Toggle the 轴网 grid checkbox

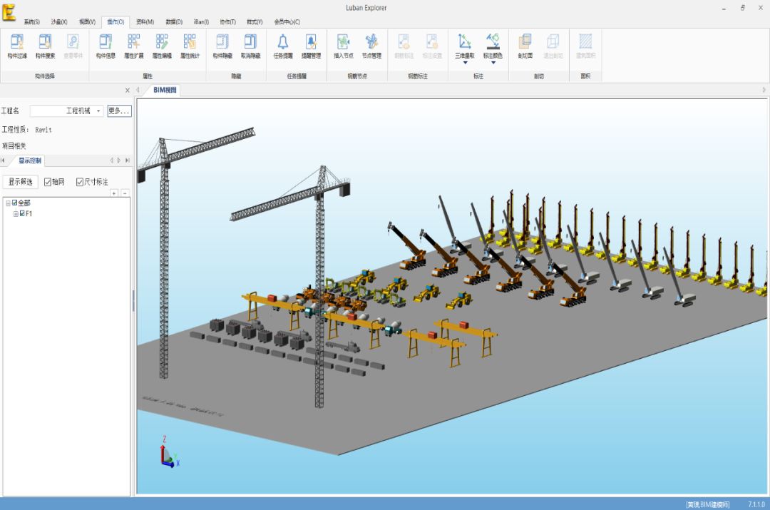tap(48, 182)
